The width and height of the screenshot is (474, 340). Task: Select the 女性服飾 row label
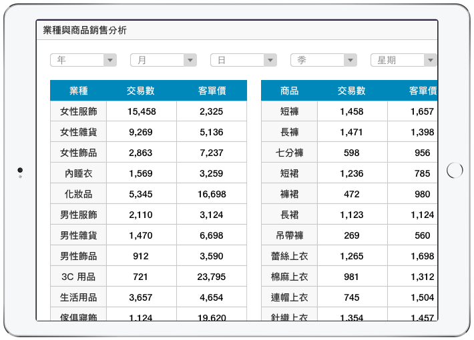click(79, 111)
